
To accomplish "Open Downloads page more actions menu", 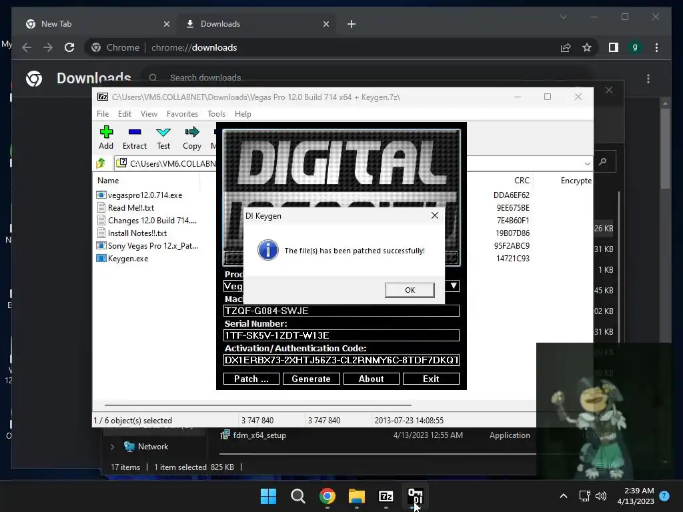I will 648,79.
